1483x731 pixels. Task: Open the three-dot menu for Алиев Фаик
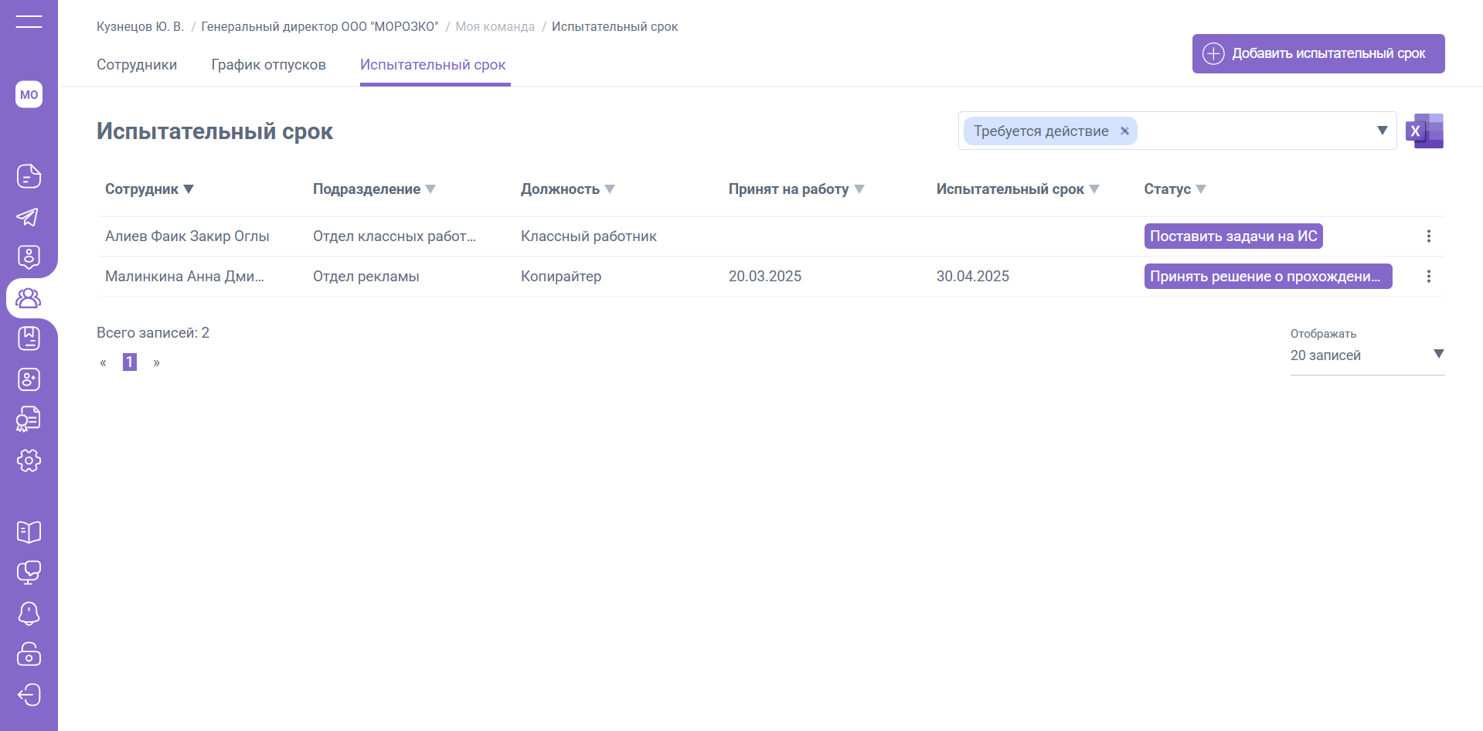(1428, 236)
